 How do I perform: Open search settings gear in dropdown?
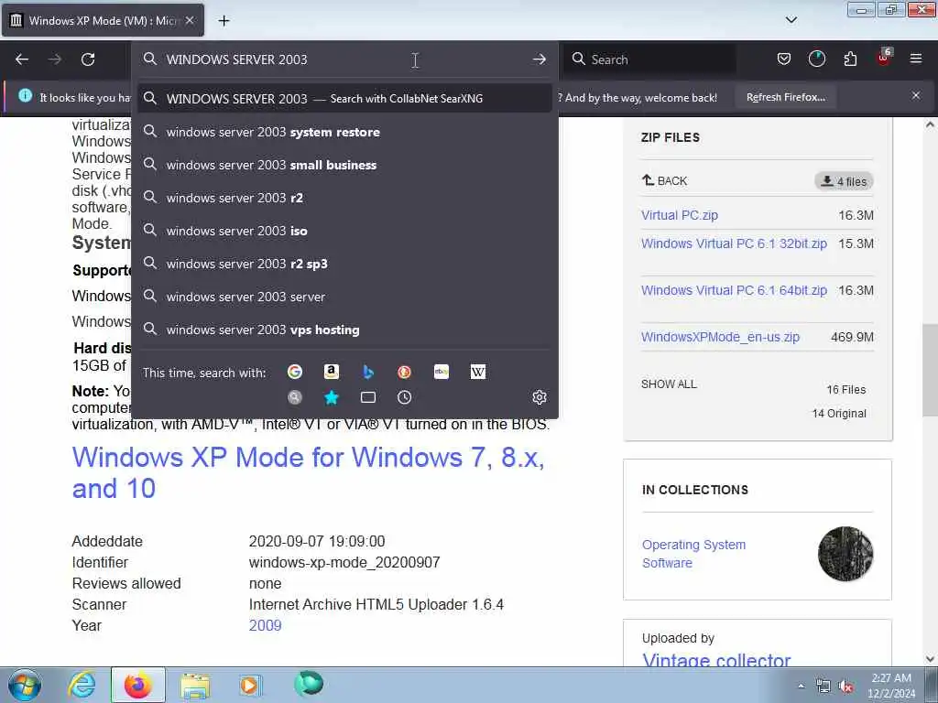[539, 397]
